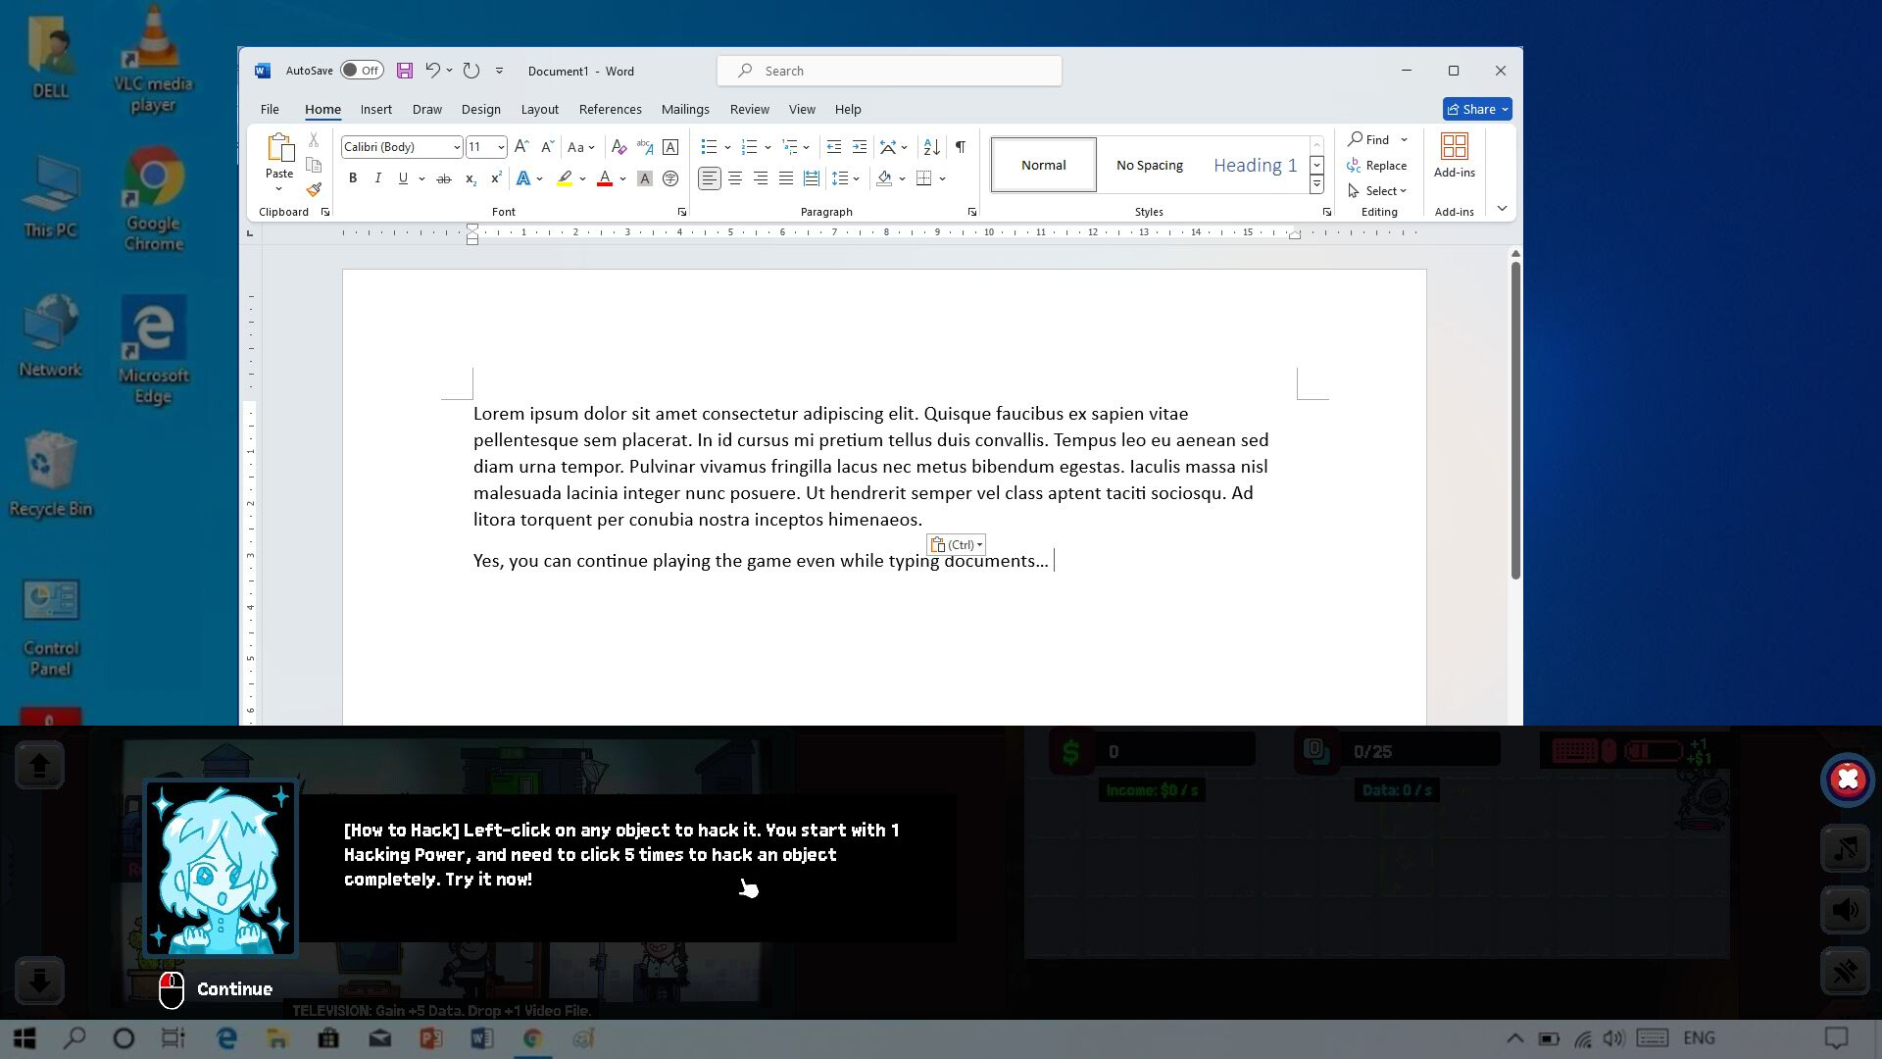Apply text highlight color
The image size is (1882, 1059).
click(565, 178)
